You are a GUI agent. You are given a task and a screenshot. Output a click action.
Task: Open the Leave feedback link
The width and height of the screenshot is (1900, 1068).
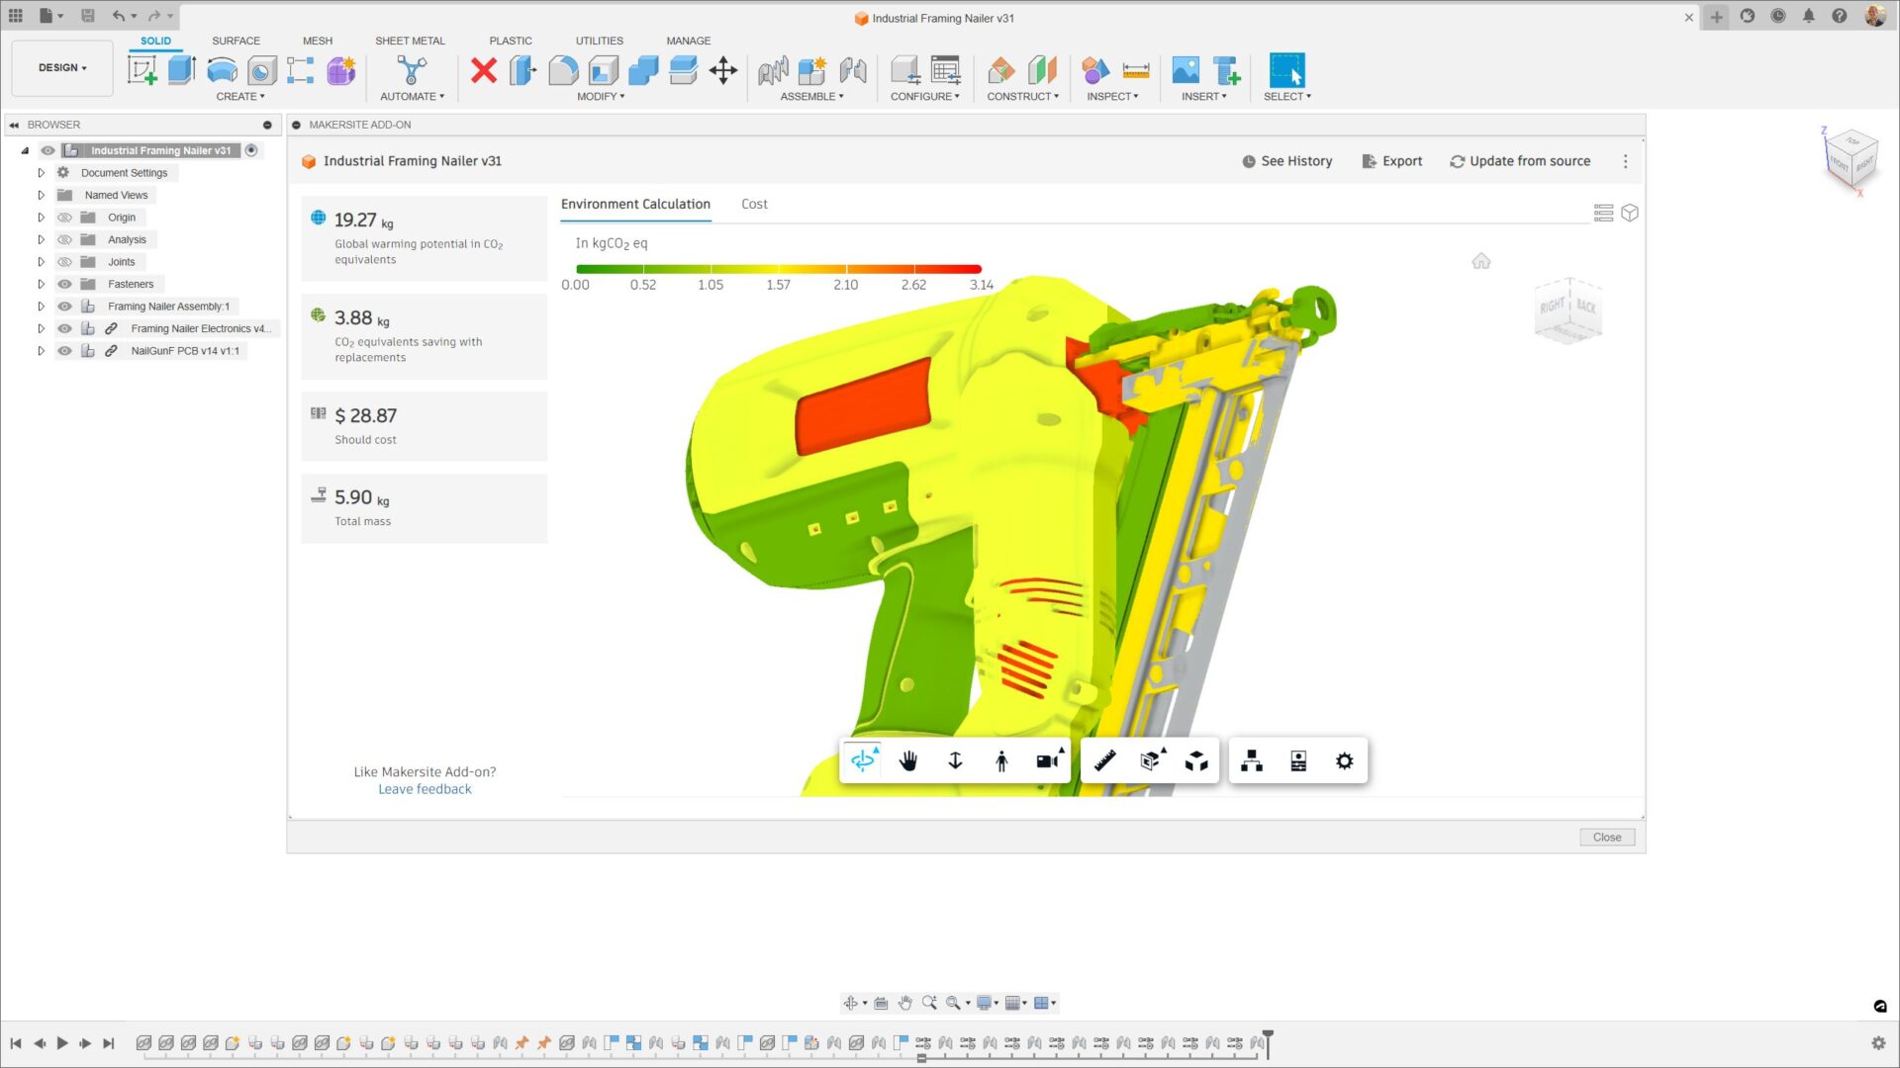click(425, 789)
